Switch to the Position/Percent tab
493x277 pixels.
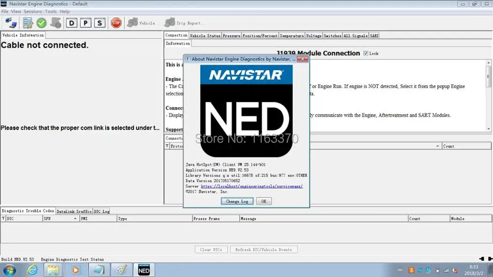(260, 36)
